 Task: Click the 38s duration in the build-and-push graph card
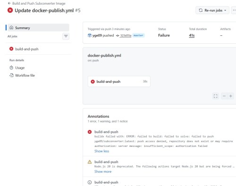145,81
